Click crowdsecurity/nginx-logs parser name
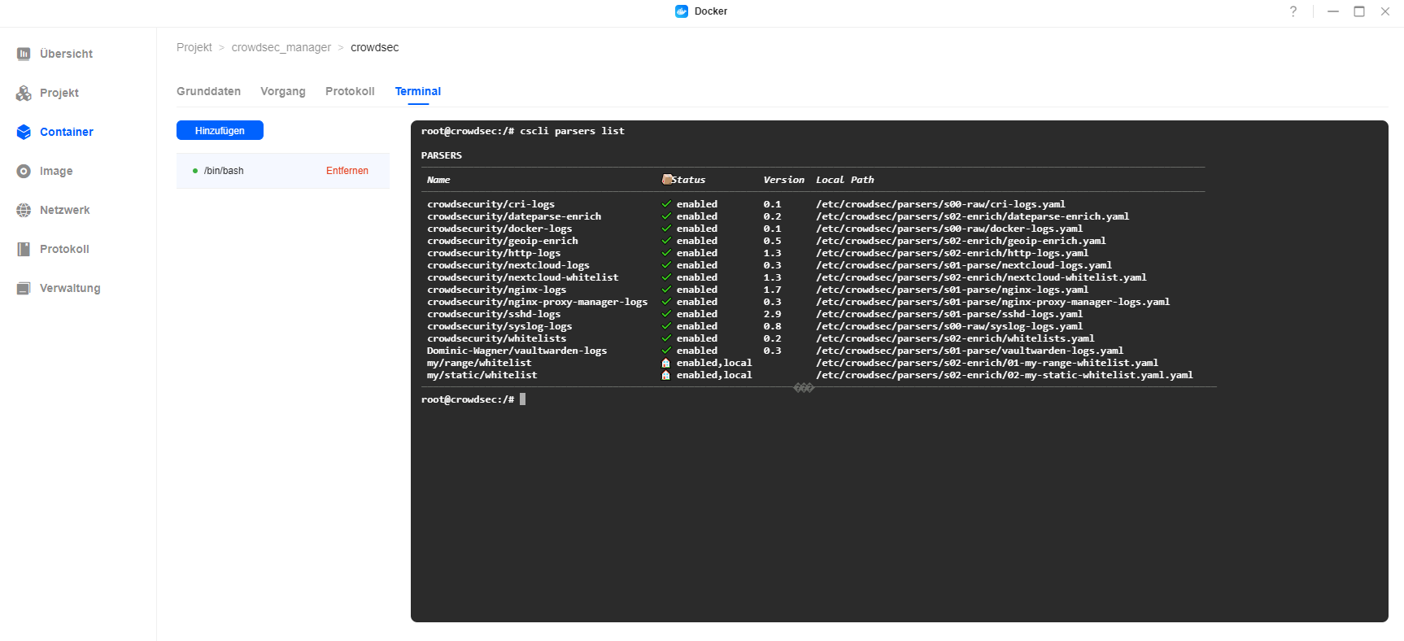This screenshot has width=1404, height=641. pyautogui.click(x=496, y=290)
